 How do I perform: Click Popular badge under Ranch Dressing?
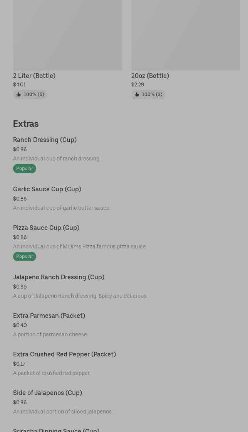coord(25,169)
